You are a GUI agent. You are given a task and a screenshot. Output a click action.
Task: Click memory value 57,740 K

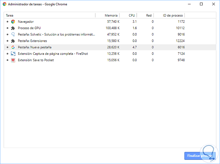tap(113, 22)
